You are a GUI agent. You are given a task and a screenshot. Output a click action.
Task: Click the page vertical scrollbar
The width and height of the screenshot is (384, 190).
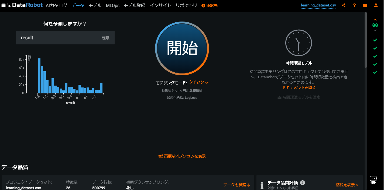365,40
